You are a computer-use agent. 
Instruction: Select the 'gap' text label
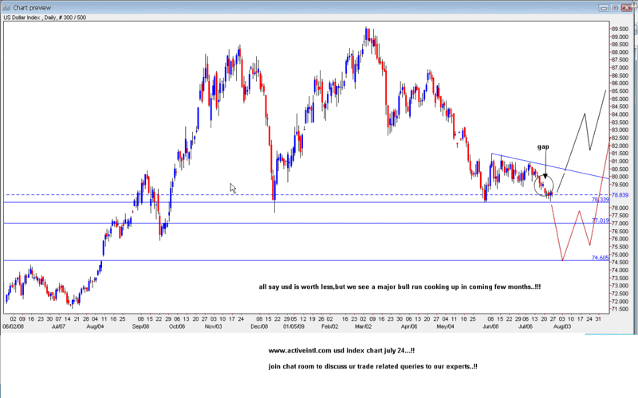tap(543, 147)
